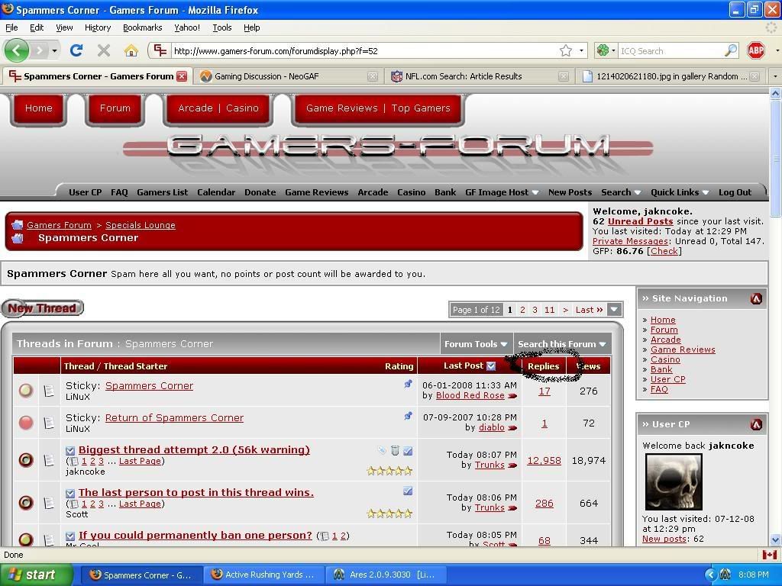Click the page vertical scrollbar down arrow

point(776,539)
